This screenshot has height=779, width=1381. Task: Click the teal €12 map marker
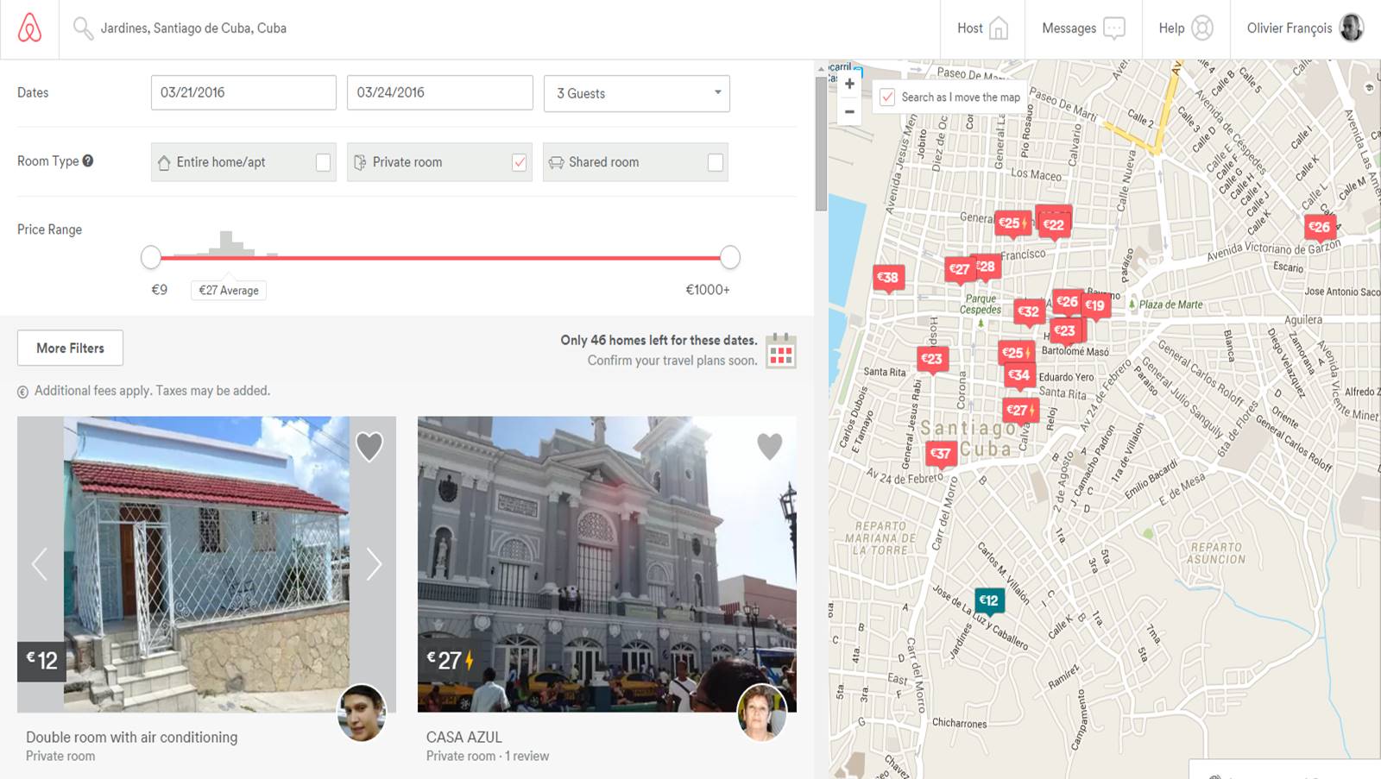989,600
